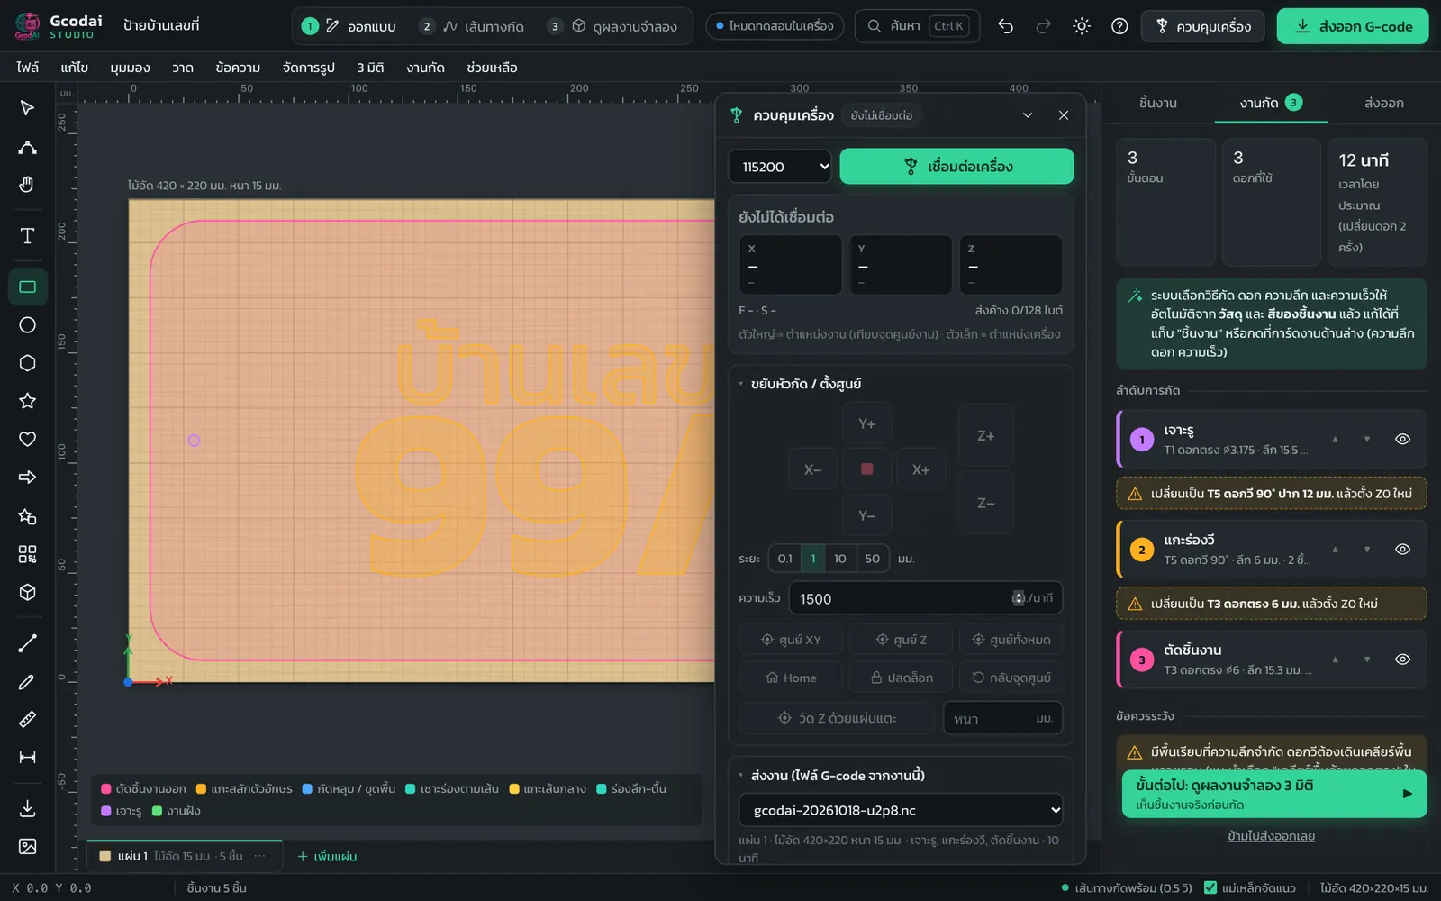Viewport: 1441px width, 901px height.
Task: Add a new sheet with เพิ่มแผ่น
Action: point(327,856)
